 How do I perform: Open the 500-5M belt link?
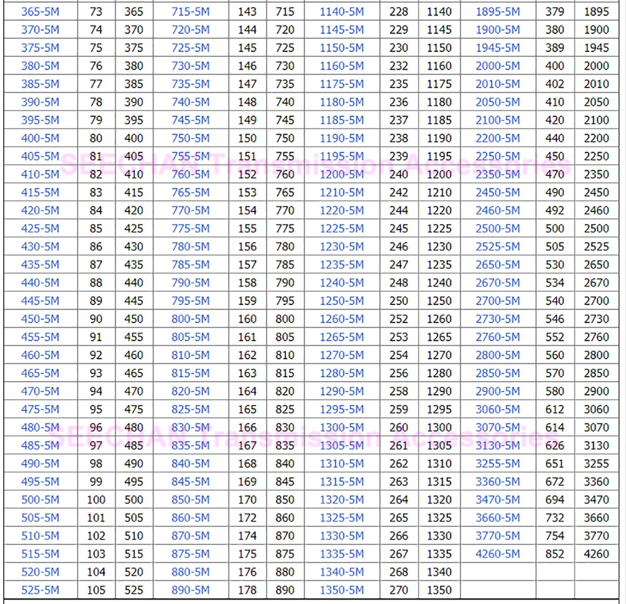[x=40, y=500]
